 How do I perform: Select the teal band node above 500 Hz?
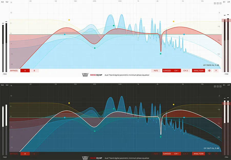(x=113, y=26)
